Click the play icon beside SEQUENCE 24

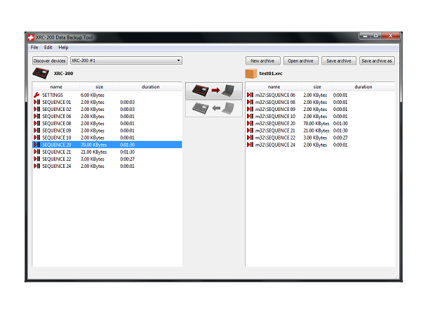coord(36,166)
